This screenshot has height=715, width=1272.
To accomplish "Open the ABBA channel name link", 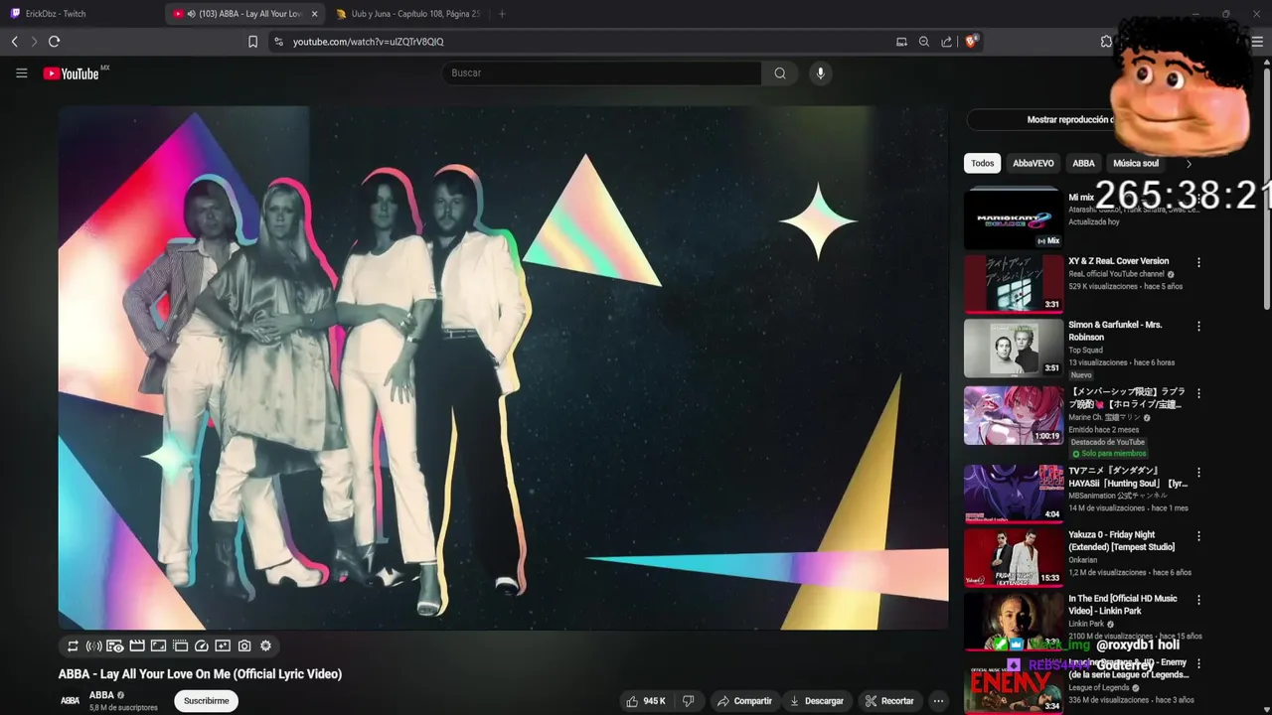I will point(101,695).
